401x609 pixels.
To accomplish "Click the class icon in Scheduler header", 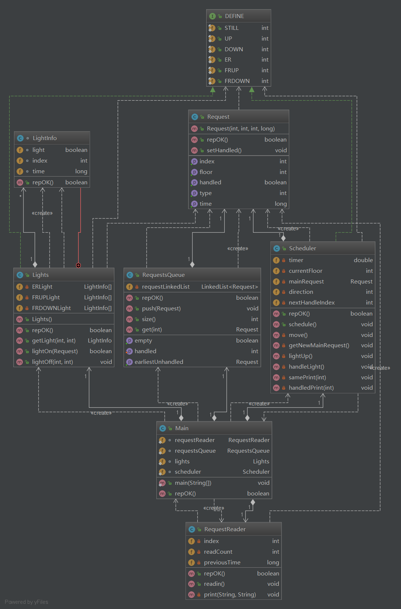I will click(x=276, y=248).
